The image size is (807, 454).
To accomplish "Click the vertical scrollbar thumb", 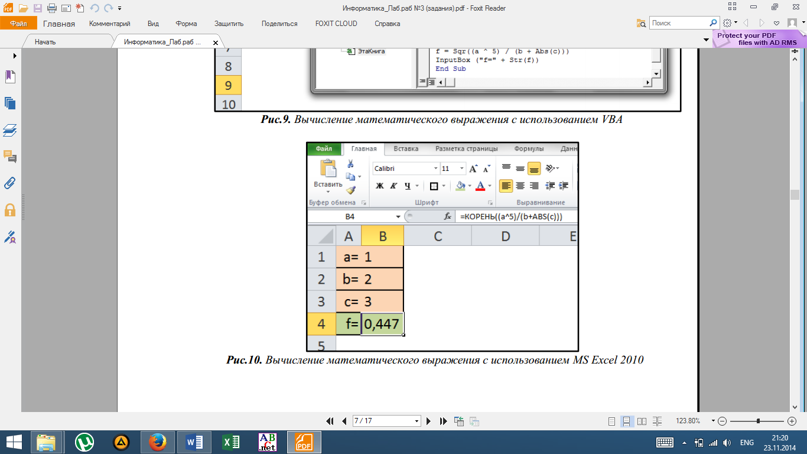I will (x=795, y=195).
